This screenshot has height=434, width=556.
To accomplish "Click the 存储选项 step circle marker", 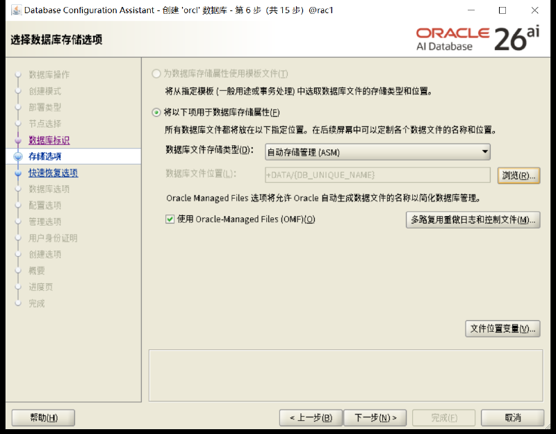I will click(18, 157).
